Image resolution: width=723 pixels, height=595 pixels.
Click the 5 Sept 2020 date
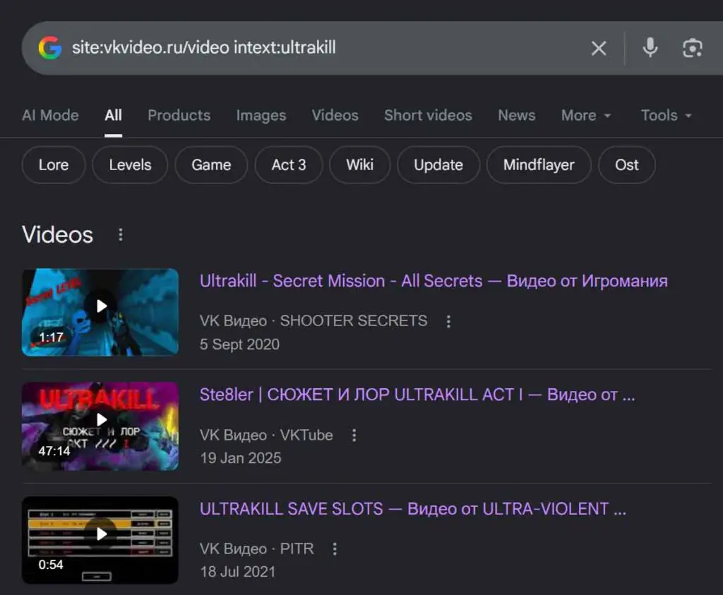click(x=239, y=344)
